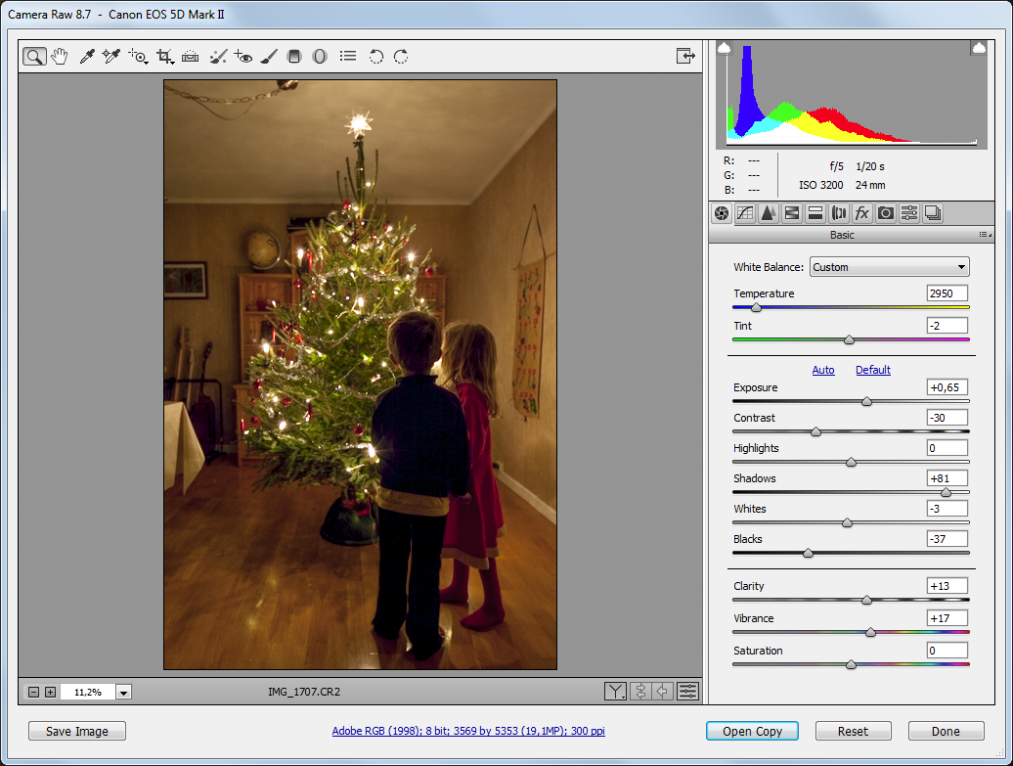The height and width of the screenshot is (766, 1013).
Task: Click the Default tone link
Action: tap(873, 370)
